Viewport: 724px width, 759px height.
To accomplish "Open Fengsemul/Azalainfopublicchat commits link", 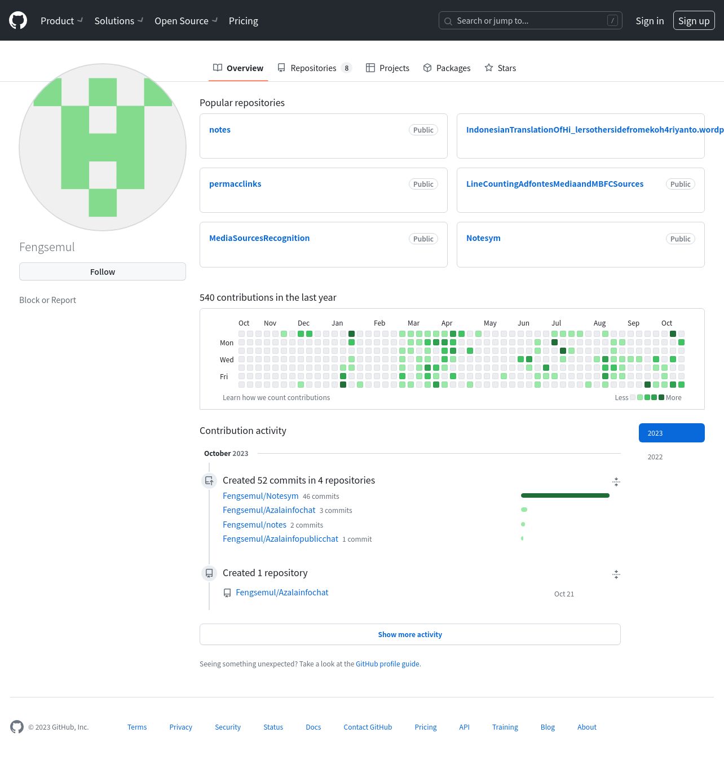I will click(x=280, y=539).
